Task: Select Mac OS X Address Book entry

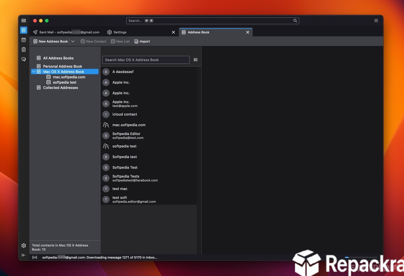Action: [x=65, y=72]
